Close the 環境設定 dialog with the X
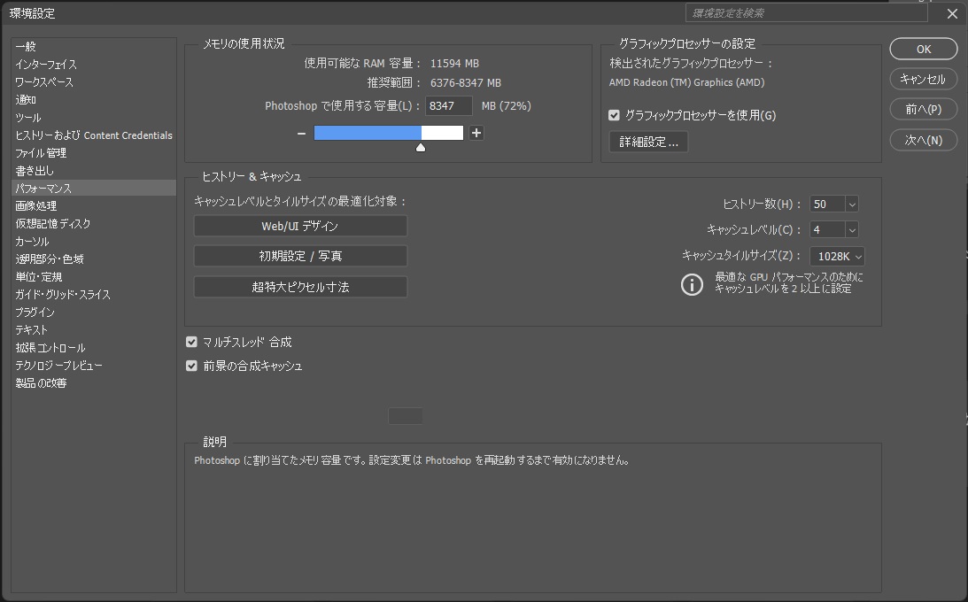This screenshot has height=602, width=968. [x=952, y=13]
